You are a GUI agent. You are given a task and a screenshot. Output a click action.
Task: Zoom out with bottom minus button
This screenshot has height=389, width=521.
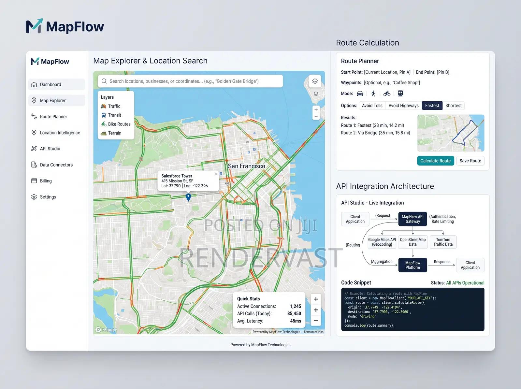316,321
